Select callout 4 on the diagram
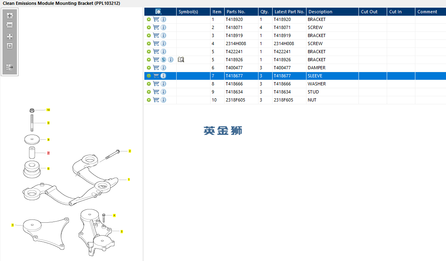The width and height of the screenshot is (446, 261). [x=115, y=215]
